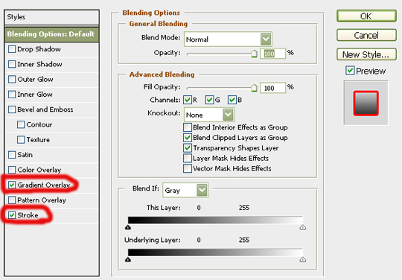Check the Contour sub-option box
Screen dimensions: 402x280
click(21, 124)
